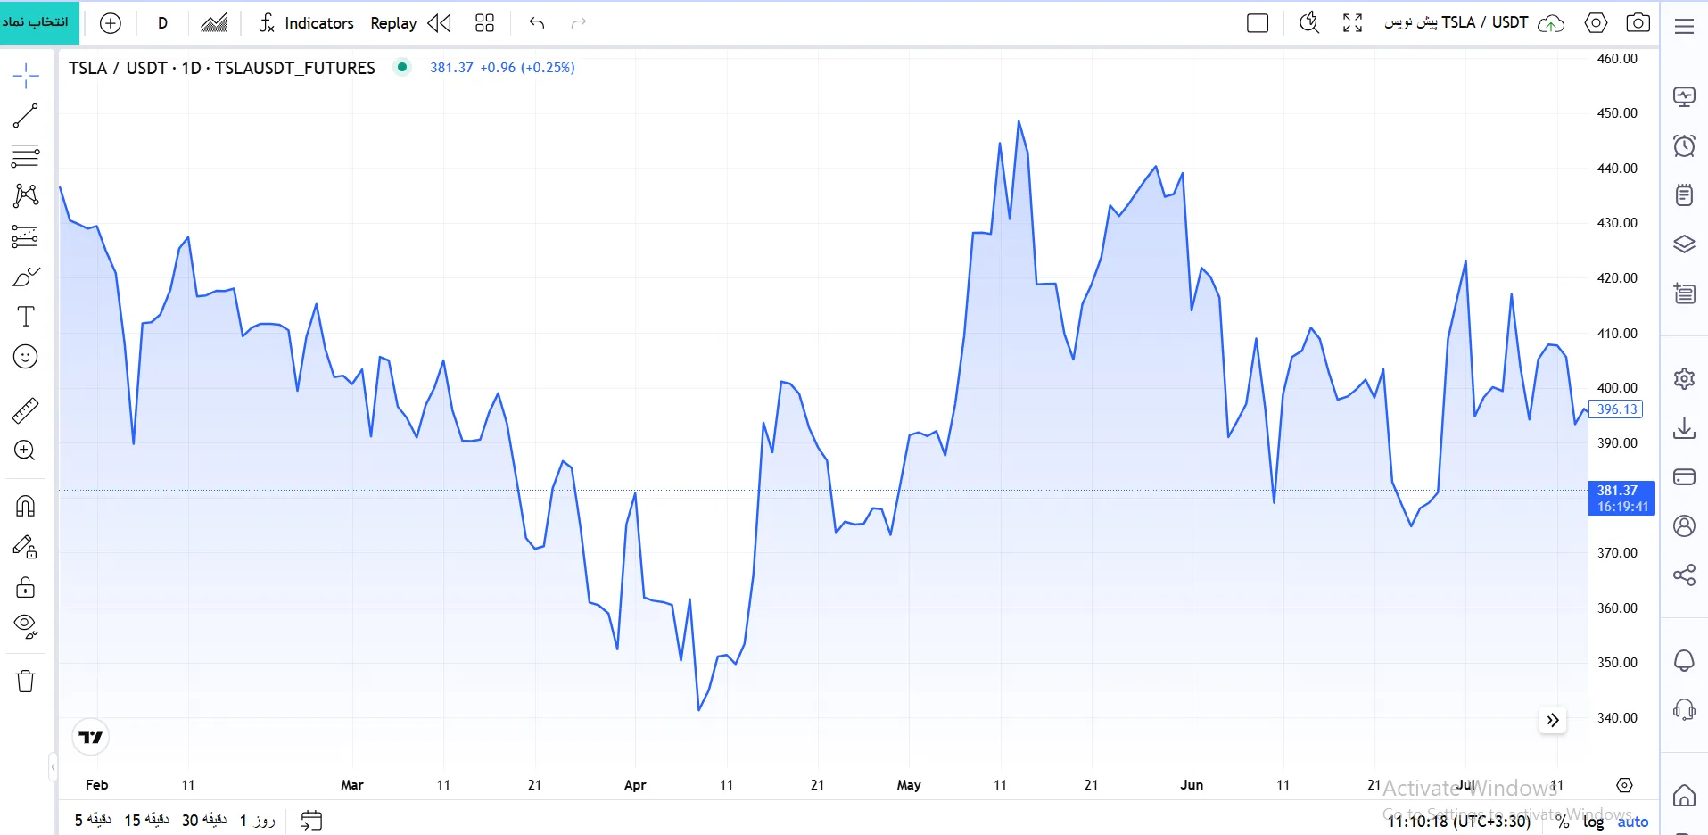The image size is (1708, 835).
Task: Undo the last chart action
Action: click(537, 23)
